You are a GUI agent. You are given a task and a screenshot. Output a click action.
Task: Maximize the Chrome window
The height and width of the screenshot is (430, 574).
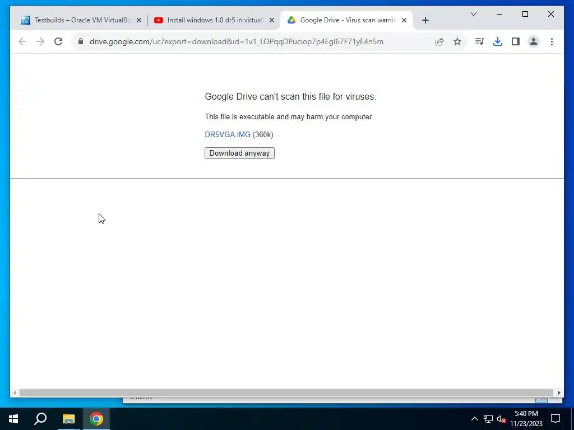[525, 14]
